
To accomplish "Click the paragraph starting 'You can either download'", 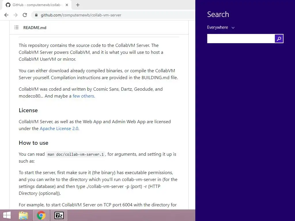I will (x=98, y=74).
